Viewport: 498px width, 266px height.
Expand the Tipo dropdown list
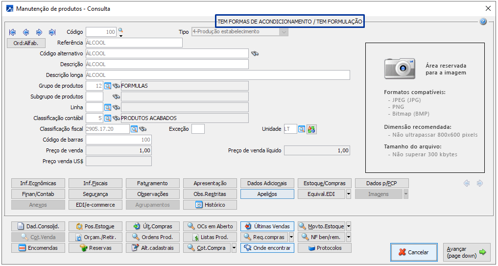[x=284, y=32]
